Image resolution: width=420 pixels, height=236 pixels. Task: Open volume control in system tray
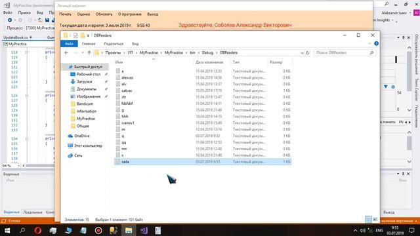pos(363,230)
